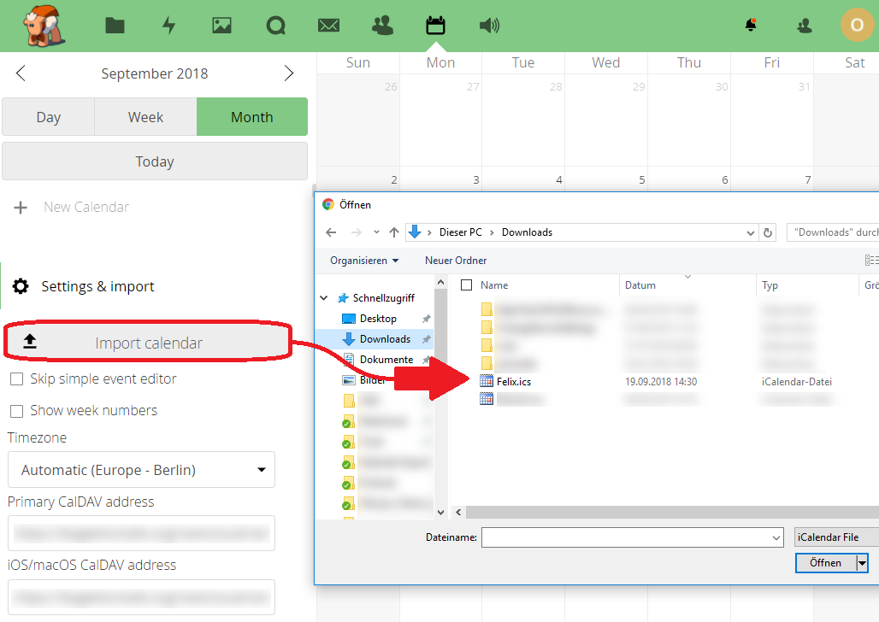Expand the Organisieren menu

(x=364, y=261)
